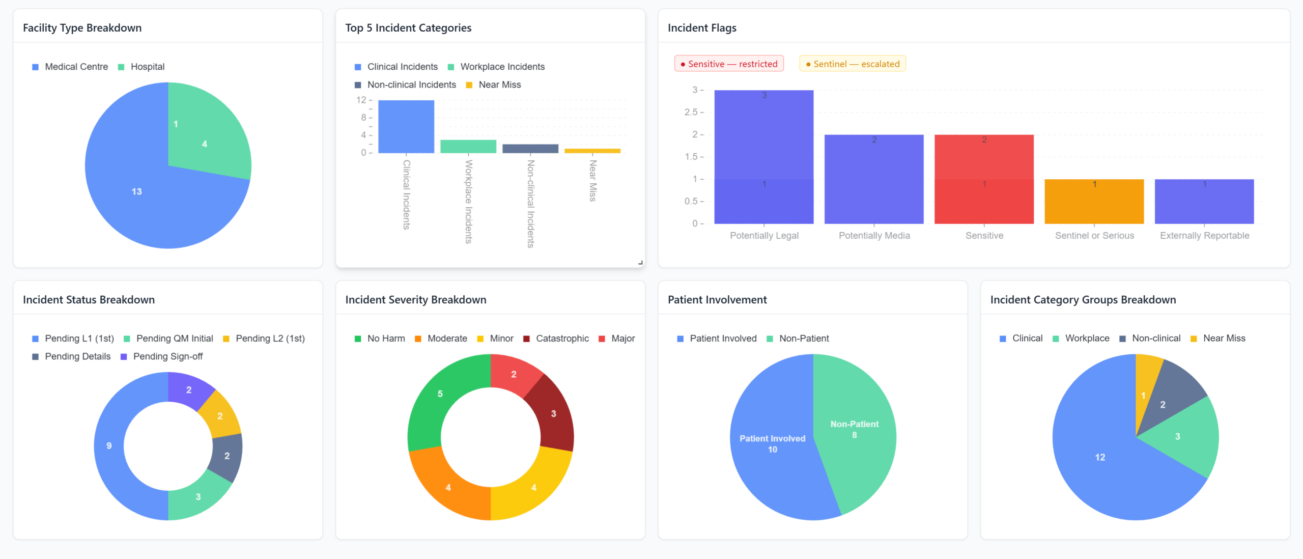Image resolution: width=1303 pixels, height=559 pixels.
Task: Click the orange Sentinel or Serious bar
Action: (x=1094, y=202)
